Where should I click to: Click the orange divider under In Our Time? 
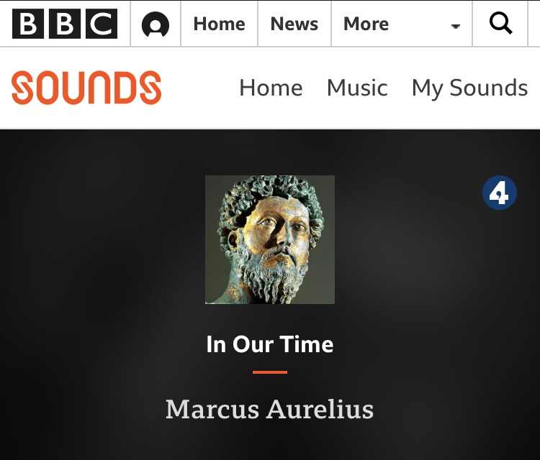270,372
